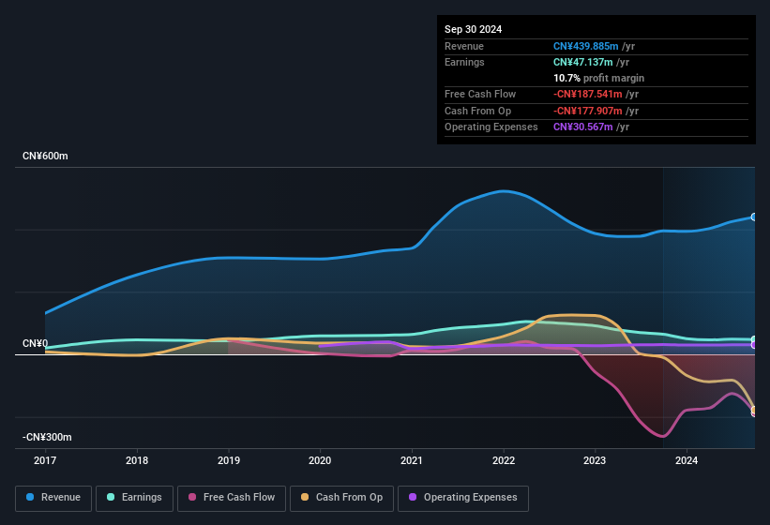Click the CN¥47.137m earnings value
The width and height of the screenshot is (770, 525).
pyautogui.click(x=583, y=62)
